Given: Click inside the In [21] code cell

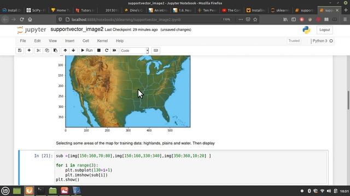Looking at the screenshot, I should pyautogui.click(x=191, y=168).
